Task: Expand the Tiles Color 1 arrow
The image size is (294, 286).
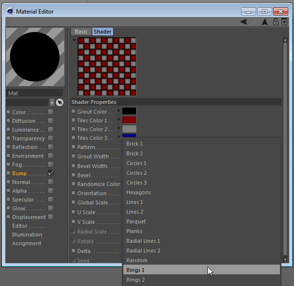Action: pyautogui.click(x=119, y=119)
